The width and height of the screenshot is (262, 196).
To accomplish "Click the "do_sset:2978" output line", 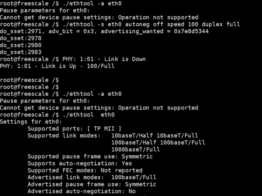I will 21,38.
